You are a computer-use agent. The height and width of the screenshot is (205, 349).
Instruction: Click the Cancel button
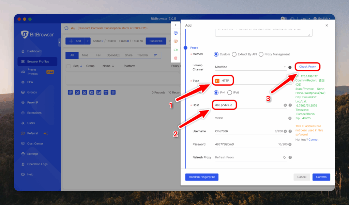tap(302, 177)
